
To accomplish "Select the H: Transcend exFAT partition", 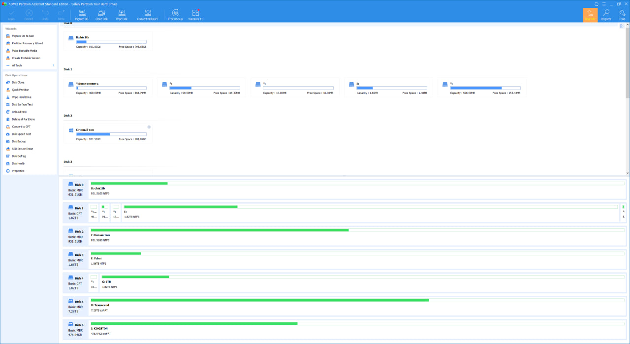I will coord(357,305).
